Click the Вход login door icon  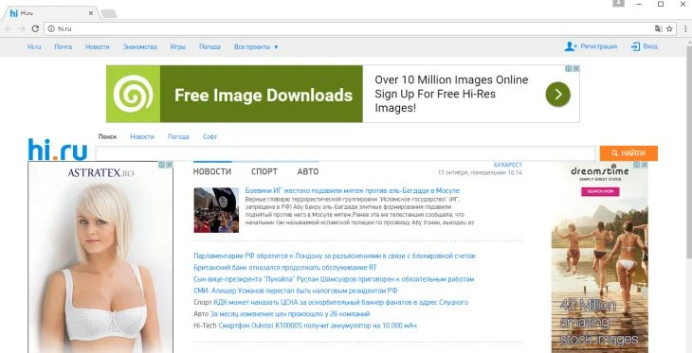coord(635,46)
